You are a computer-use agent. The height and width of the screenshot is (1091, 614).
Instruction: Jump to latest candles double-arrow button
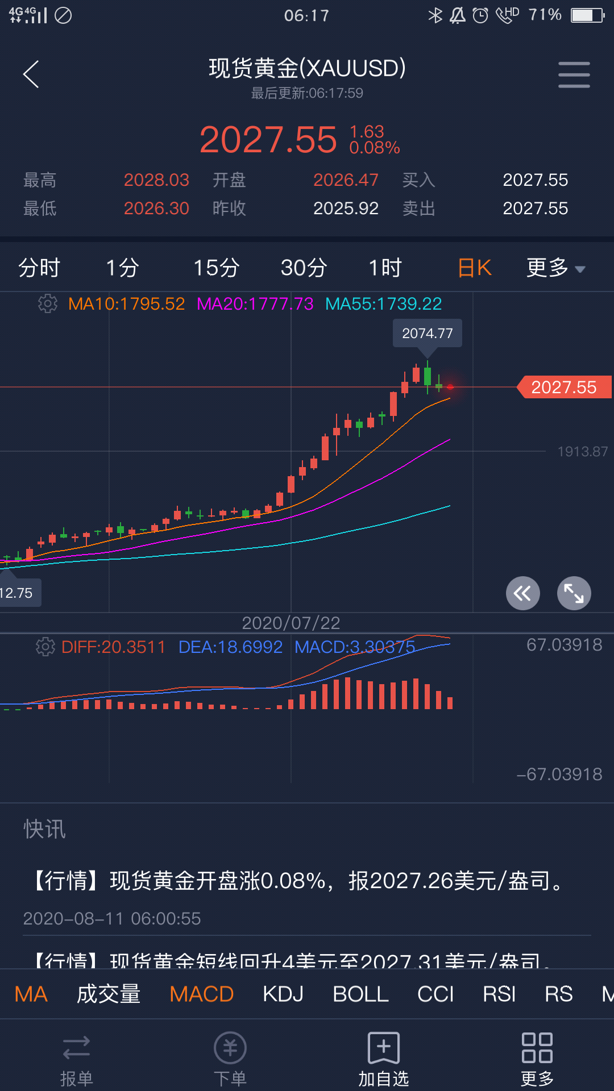pyautogui.click(x=522, y=594)
